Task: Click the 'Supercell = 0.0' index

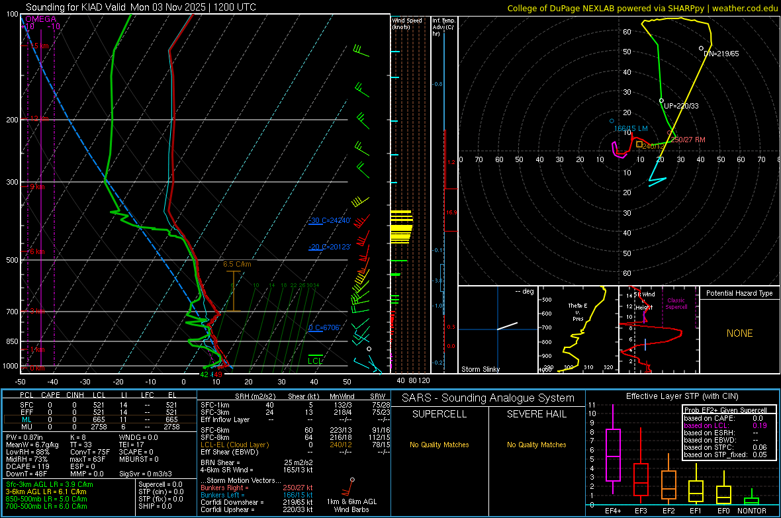Action: (160, 484)
